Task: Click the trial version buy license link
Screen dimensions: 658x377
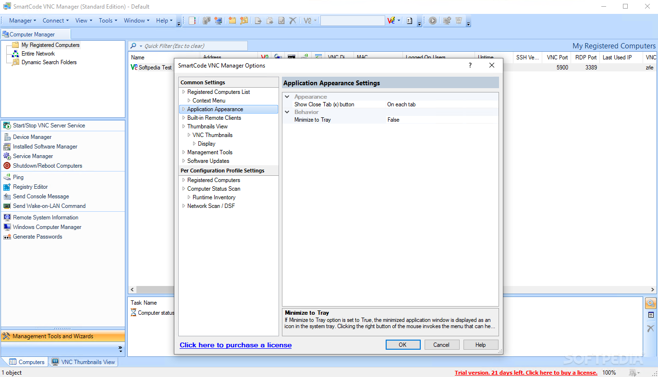Action: point(526,373)
